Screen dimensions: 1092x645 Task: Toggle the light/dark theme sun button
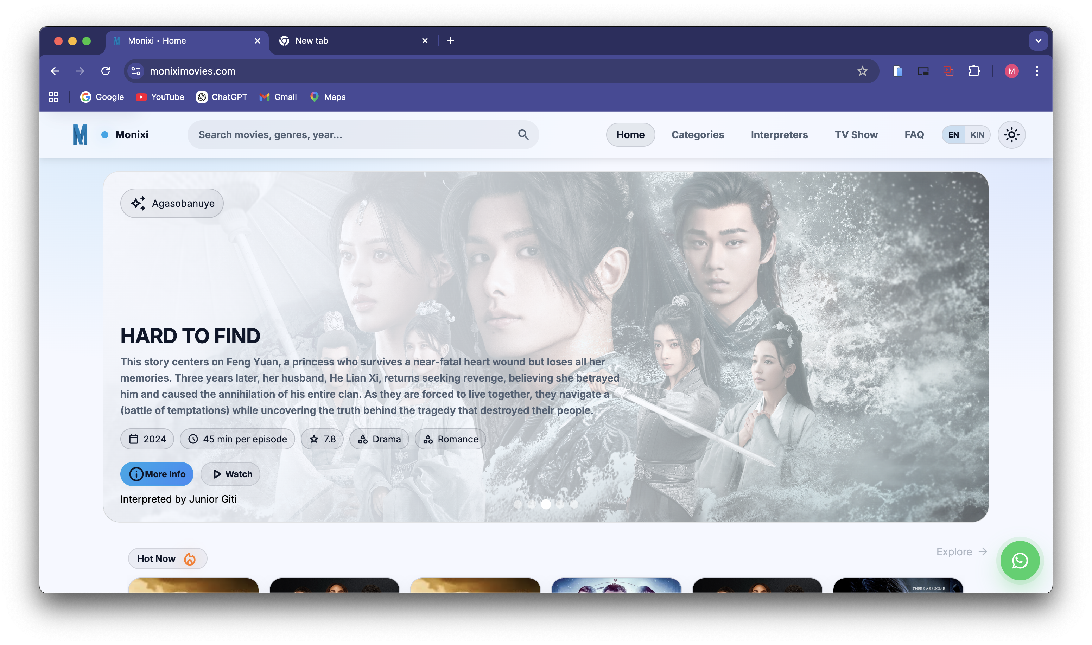(x=1011, y=135)
